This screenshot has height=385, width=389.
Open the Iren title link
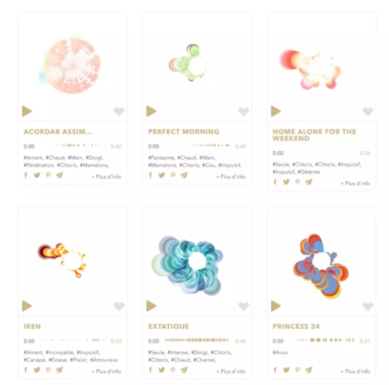point(32,326)
